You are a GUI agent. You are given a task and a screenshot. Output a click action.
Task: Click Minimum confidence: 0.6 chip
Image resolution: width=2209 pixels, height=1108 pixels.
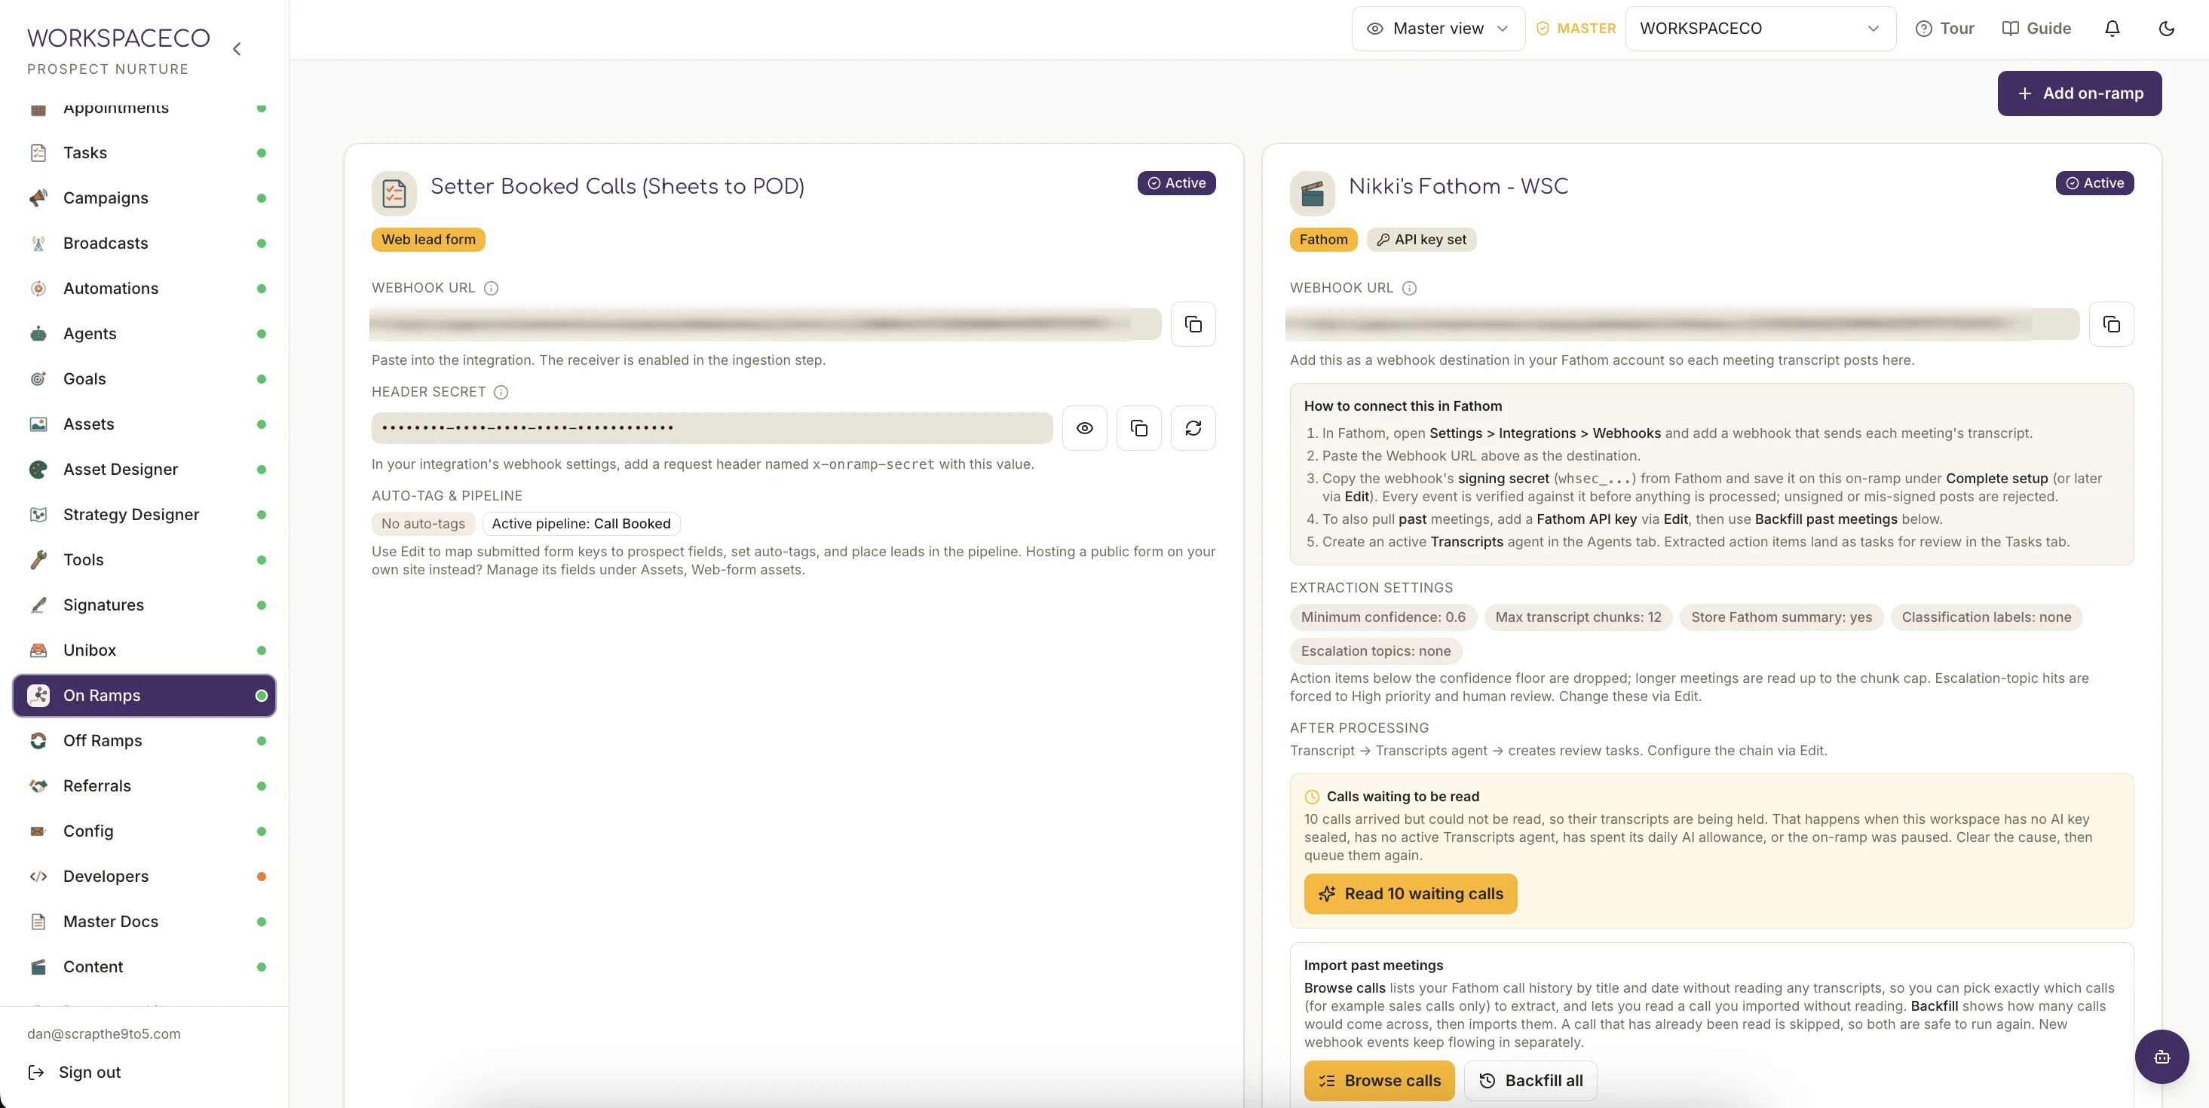point(1383,617)
